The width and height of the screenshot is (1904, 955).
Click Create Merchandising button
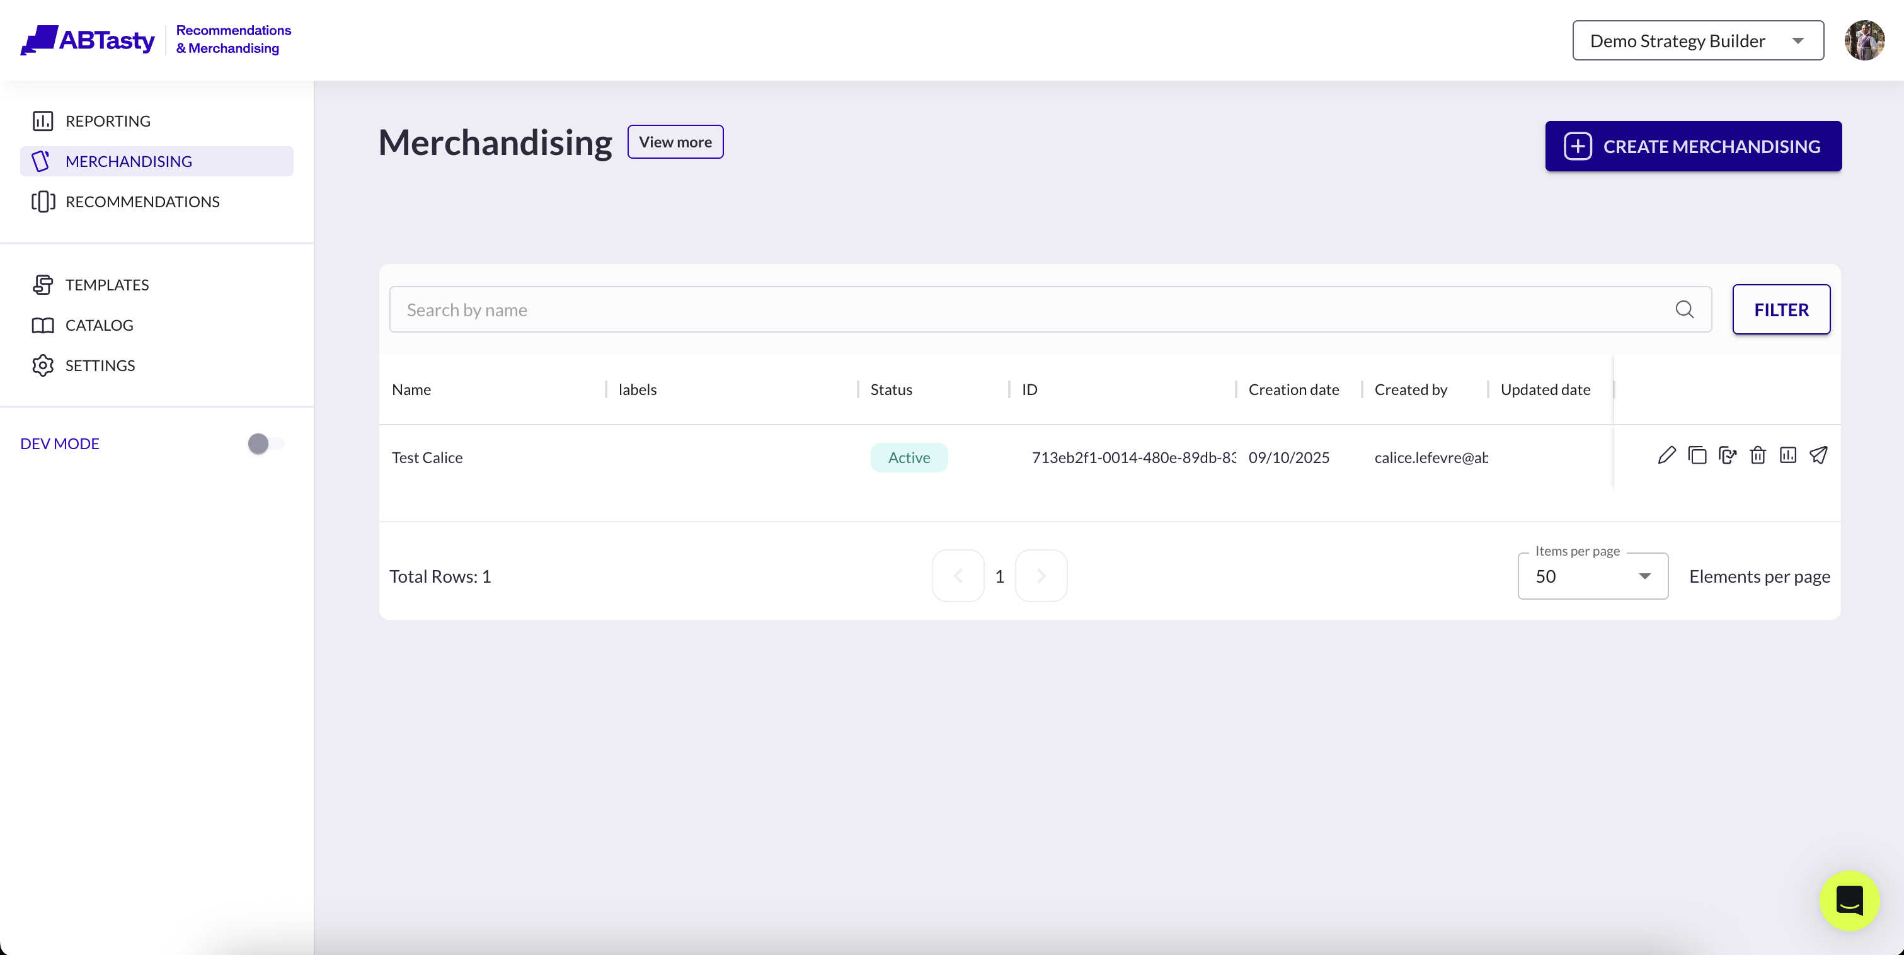(x=1692, y=146)
